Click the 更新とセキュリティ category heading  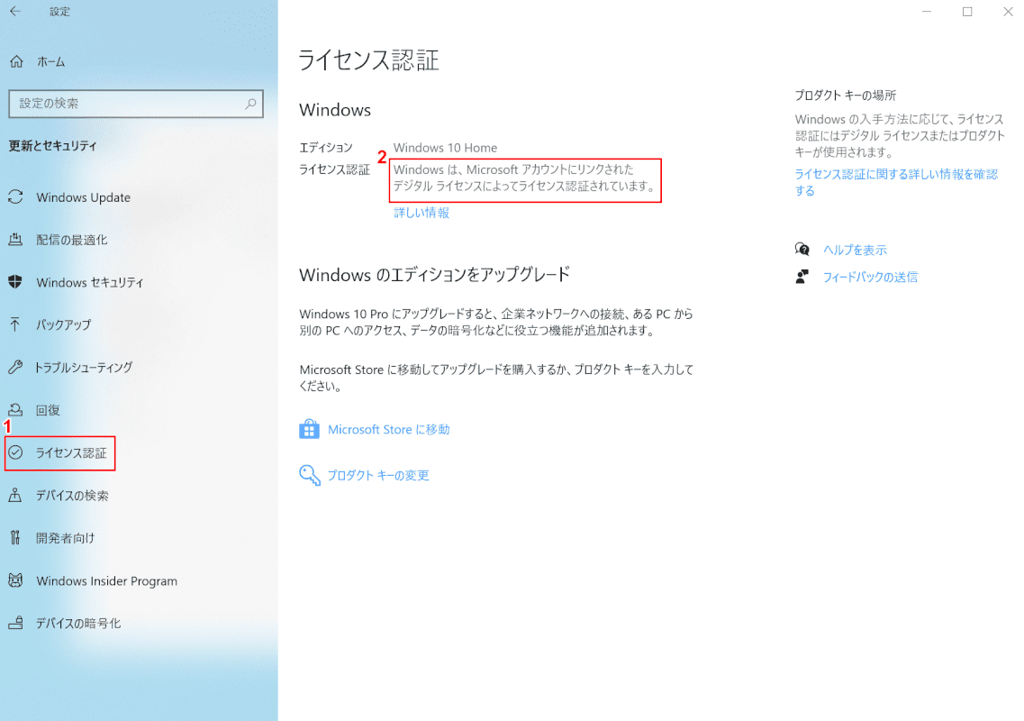click(52, 146)
